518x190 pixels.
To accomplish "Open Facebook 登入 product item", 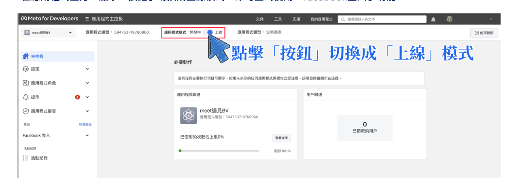I will [57, 135].
